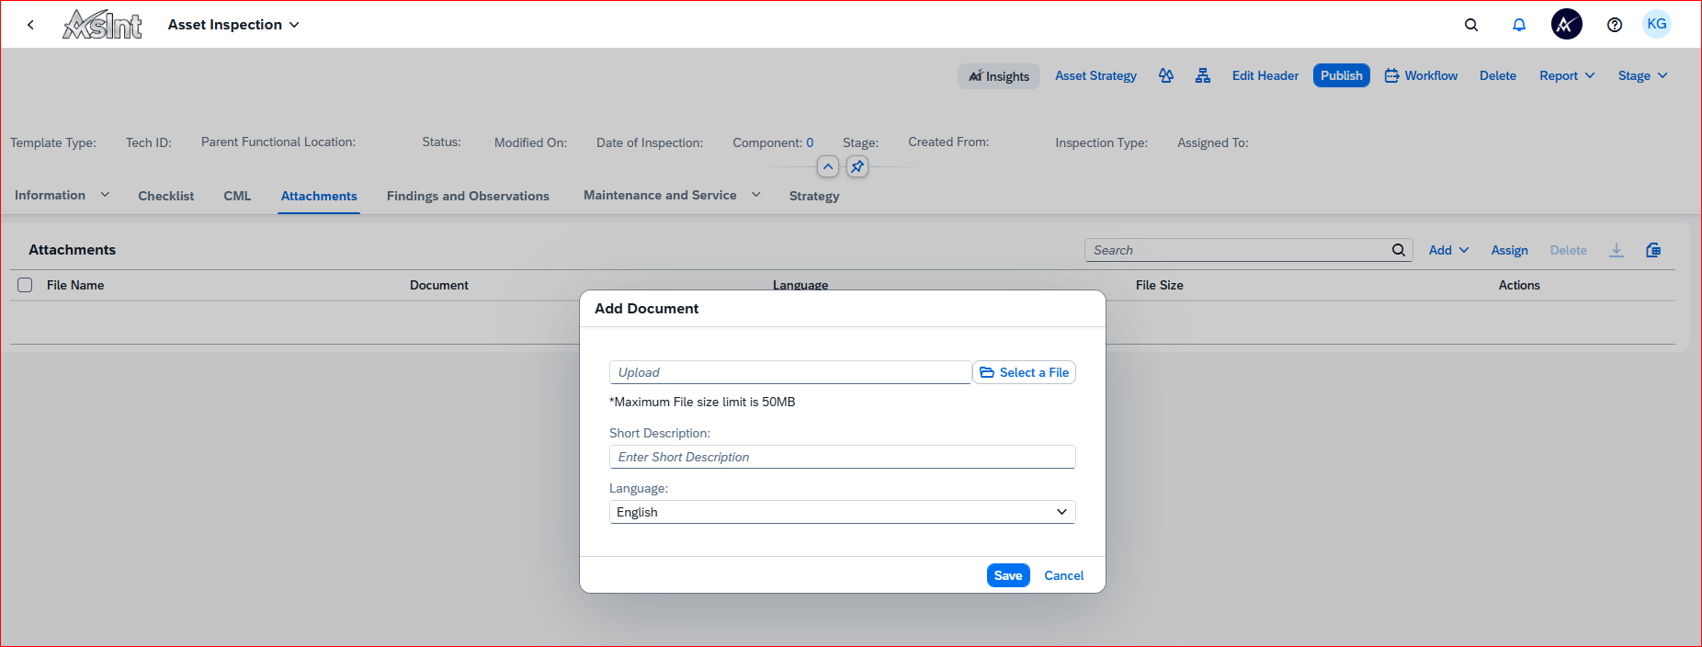Click the header Delete button
Image resolution: width=1702 pixels, height=647 pixels.
pyautogui.click(x=1498, y=75)
